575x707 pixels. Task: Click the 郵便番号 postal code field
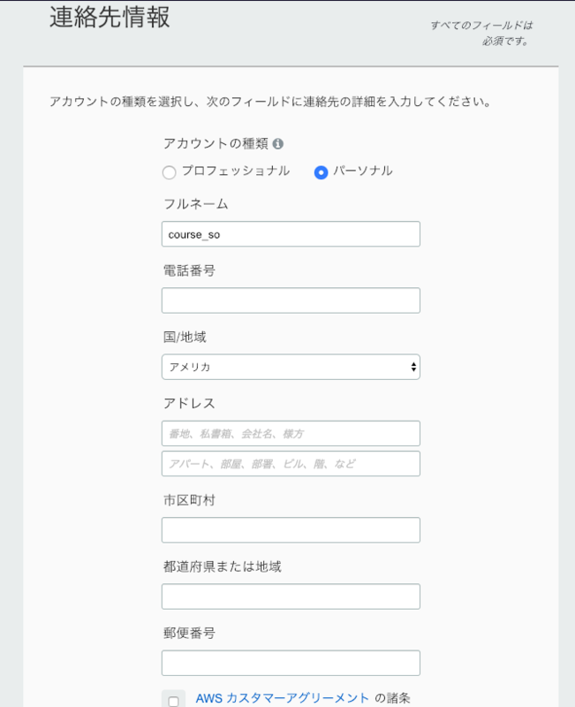point(290,662)
